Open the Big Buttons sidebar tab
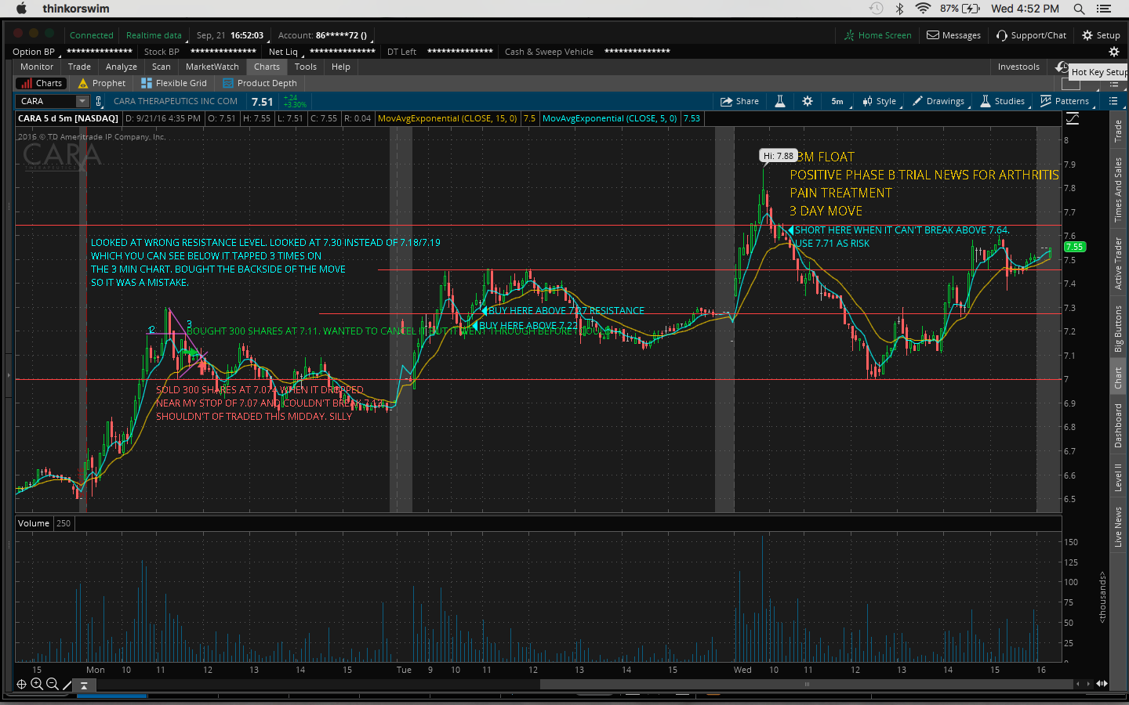Screen dimensions: 1129x705 coord(1118,328)
